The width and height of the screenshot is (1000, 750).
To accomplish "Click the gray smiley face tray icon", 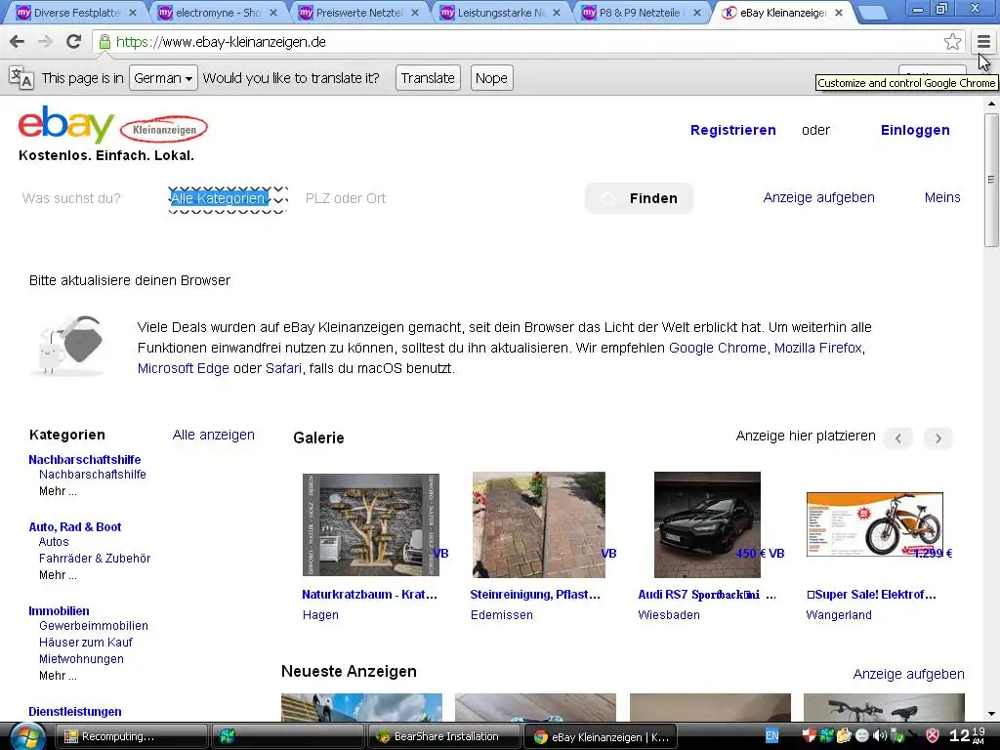I will coord(861,736).
